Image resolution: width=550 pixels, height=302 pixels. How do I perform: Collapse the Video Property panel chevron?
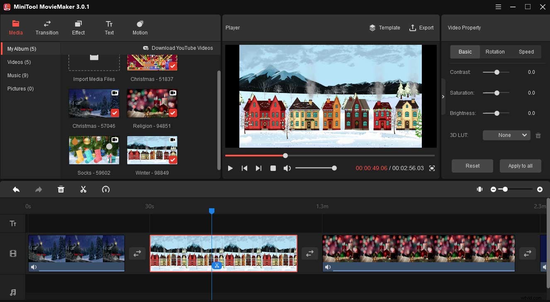(443, 96)
